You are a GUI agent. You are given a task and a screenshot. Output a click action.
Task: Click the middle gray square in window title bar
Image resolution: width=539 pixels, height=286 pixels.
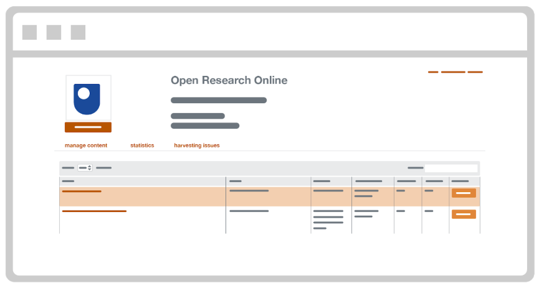54,32
